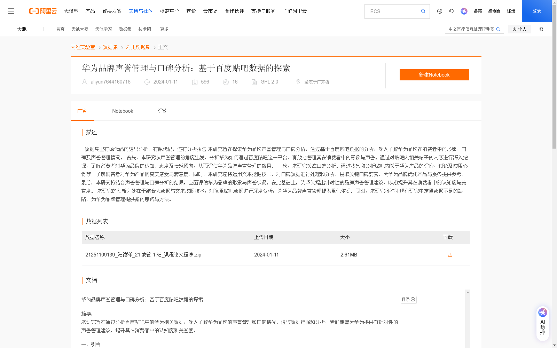The height and width of the screenshot is (348, 557).
Task: Go to the Aliyun logo homepage
Action: (43, 11)
